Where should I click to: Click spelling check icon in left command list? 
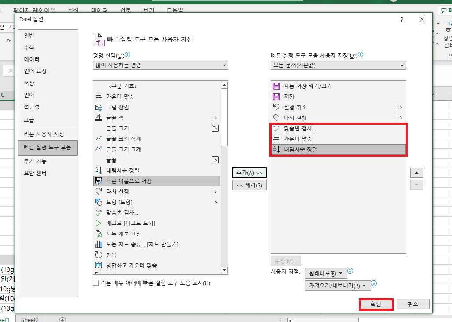99,213
